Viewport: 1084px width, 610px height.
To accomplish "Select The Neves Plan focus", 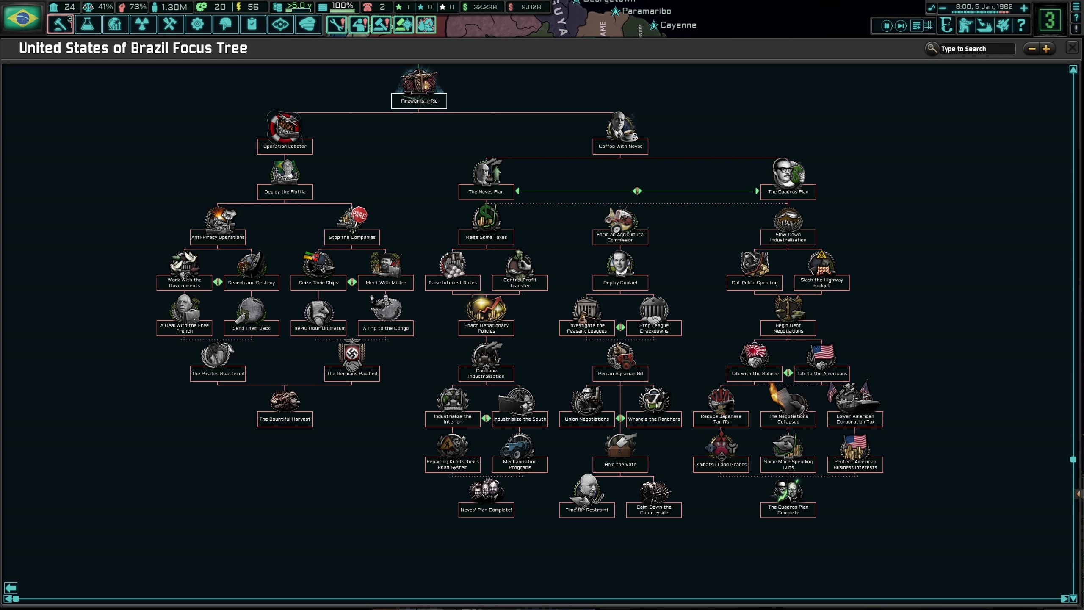I will (486, 191).
